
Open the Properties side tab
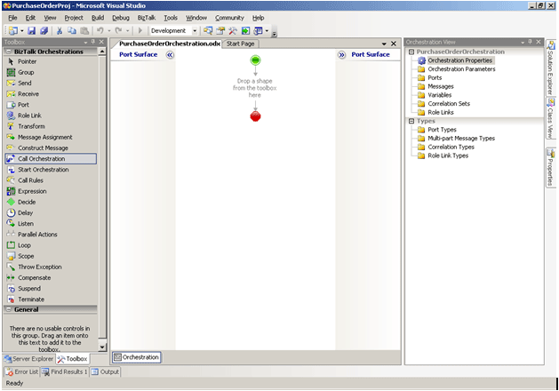click(x=551, y=168)
